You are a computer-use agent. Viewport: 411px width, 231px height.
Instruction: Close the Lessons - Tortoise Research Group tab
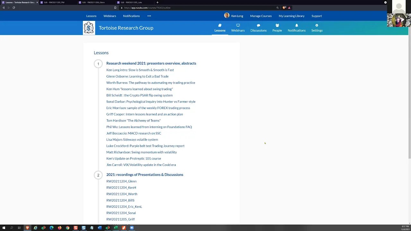(x=37, y=2)
